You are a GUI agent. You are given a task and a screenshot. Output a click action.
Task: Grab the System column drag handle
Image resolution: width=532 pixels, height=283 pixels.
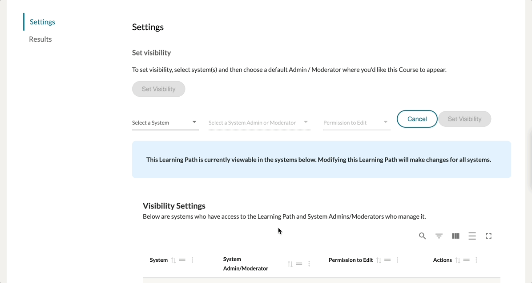click(x=182, y=260)
